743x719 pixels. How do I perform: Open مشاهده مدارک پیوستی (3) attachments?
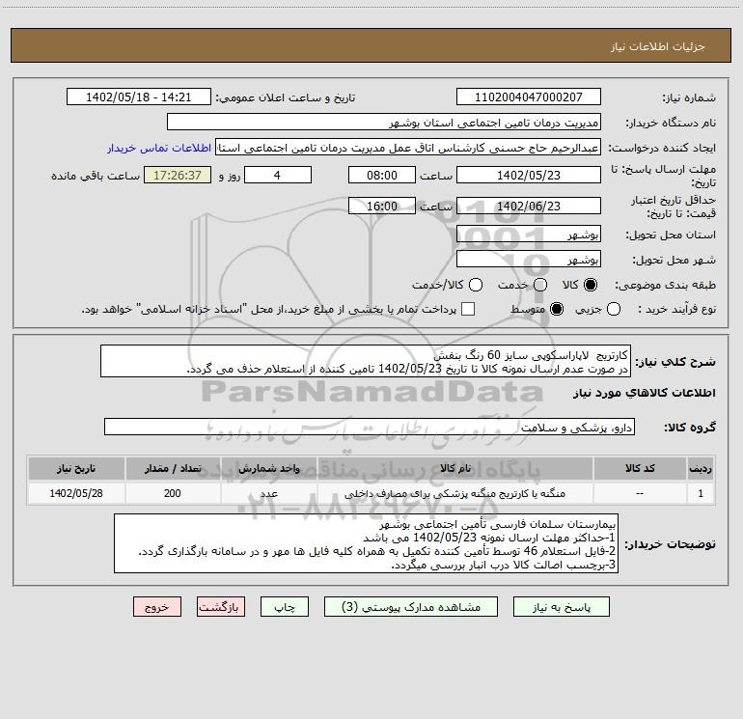[411, 607]
